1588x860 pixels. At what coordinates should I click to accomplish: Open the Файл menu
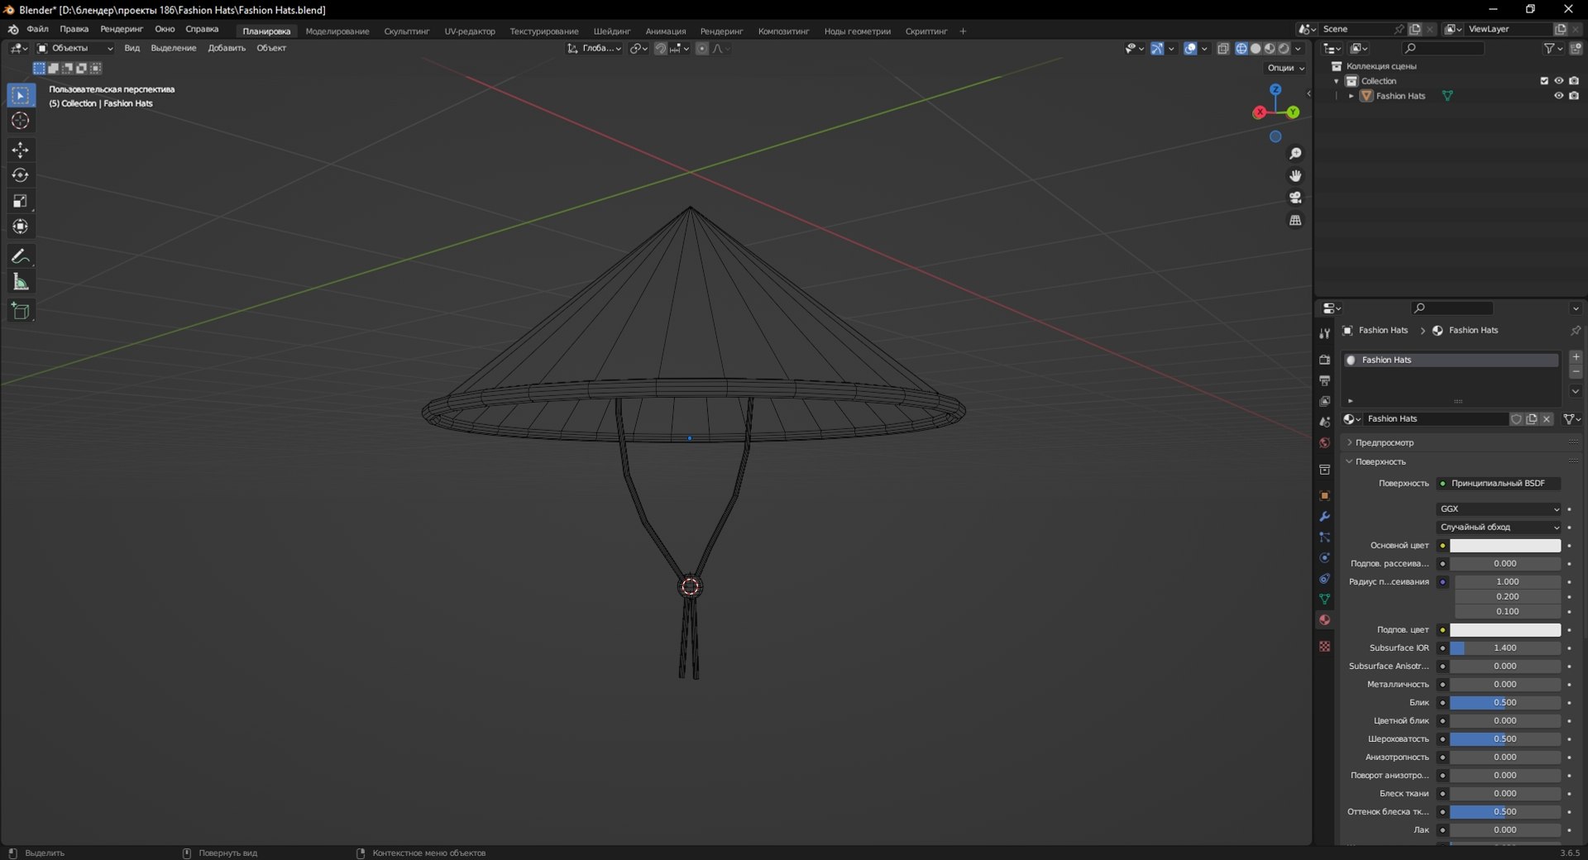point(37,30)
